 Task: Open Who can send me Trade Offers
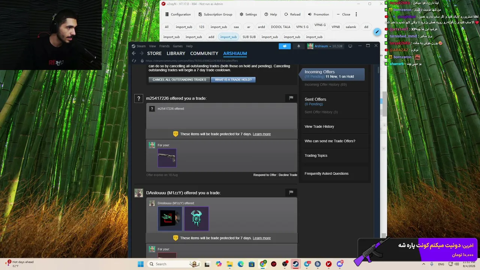pyautogui.click(x=330, y=141)
